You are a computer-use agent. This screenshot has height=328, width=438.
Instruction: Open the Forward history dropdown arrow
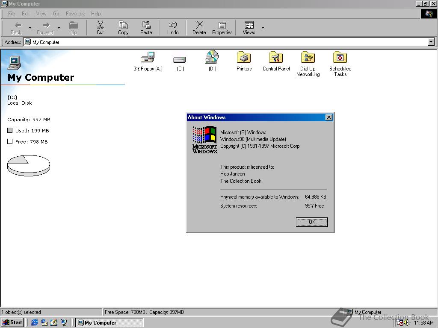coord(59,28)
